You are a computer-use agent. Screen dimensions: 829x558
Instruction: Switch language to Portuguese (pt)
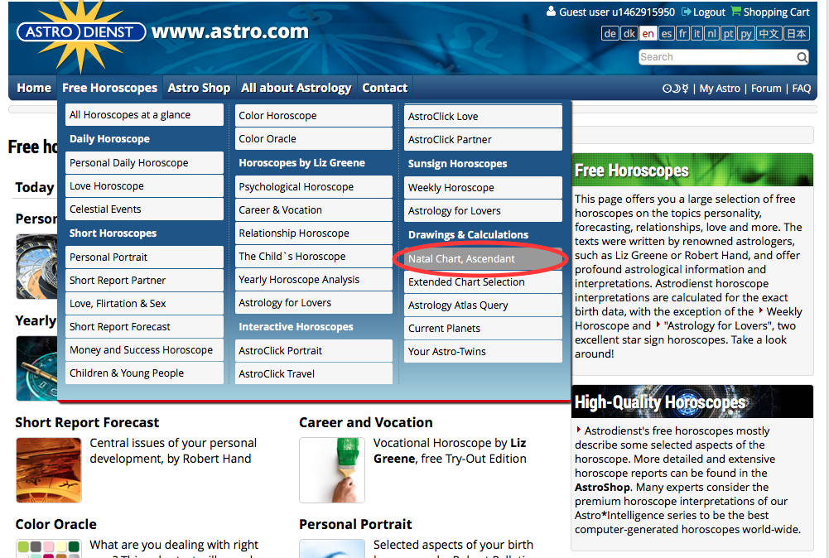coord(729,34)
